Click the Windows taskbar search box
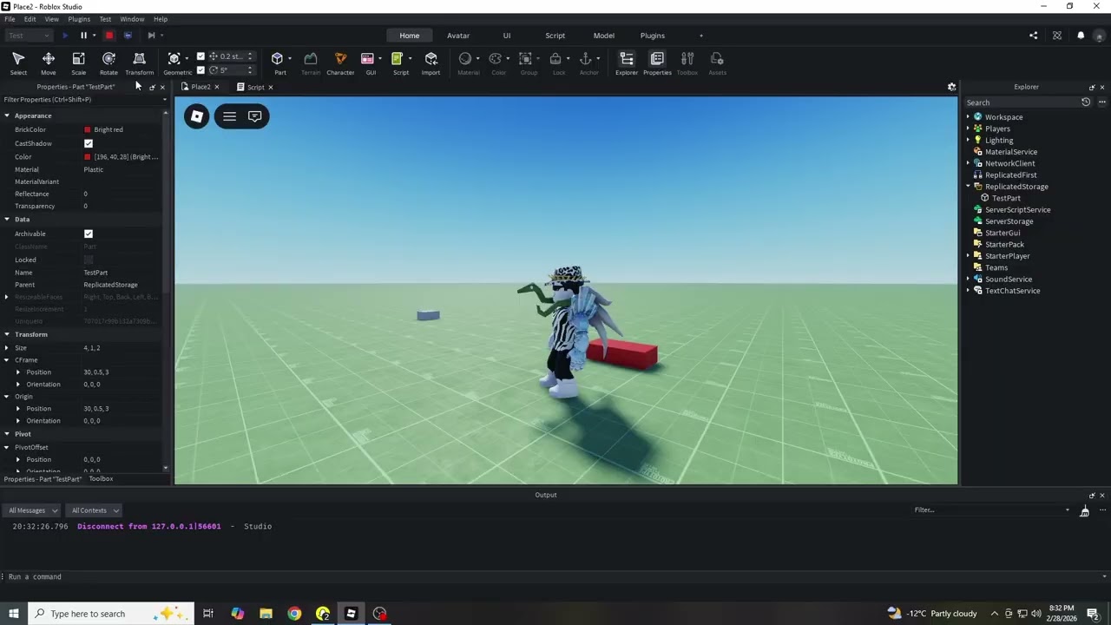Viewport: 1111px width, 625px height. 113,614
